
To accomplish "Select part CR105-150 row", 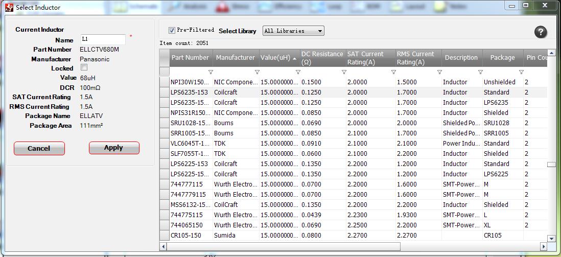I will coord(185,236).
